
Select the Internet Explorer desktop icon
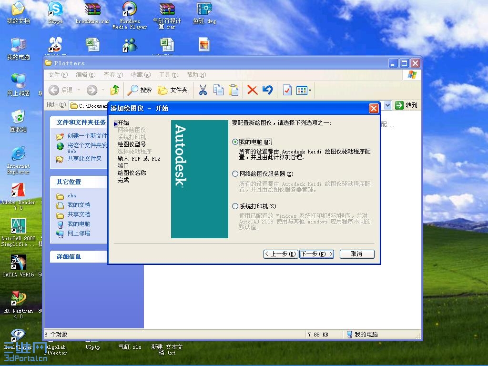(x=19, y=160)
